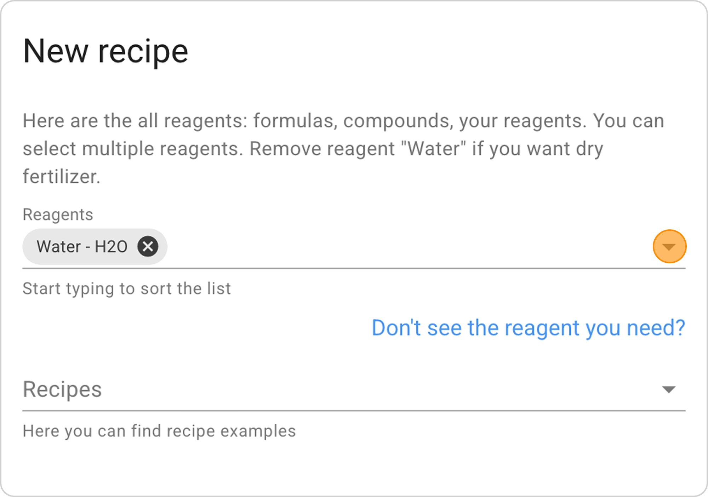Click "H2O" text inside the chip
Screen dimensions: 708x497
[111, 246]
